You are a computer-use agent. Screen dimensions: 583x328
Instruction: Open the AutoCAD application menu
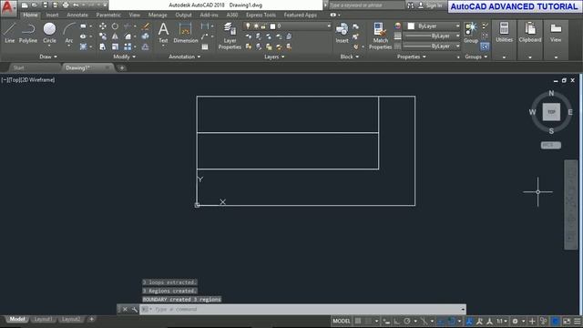[7, 7]
